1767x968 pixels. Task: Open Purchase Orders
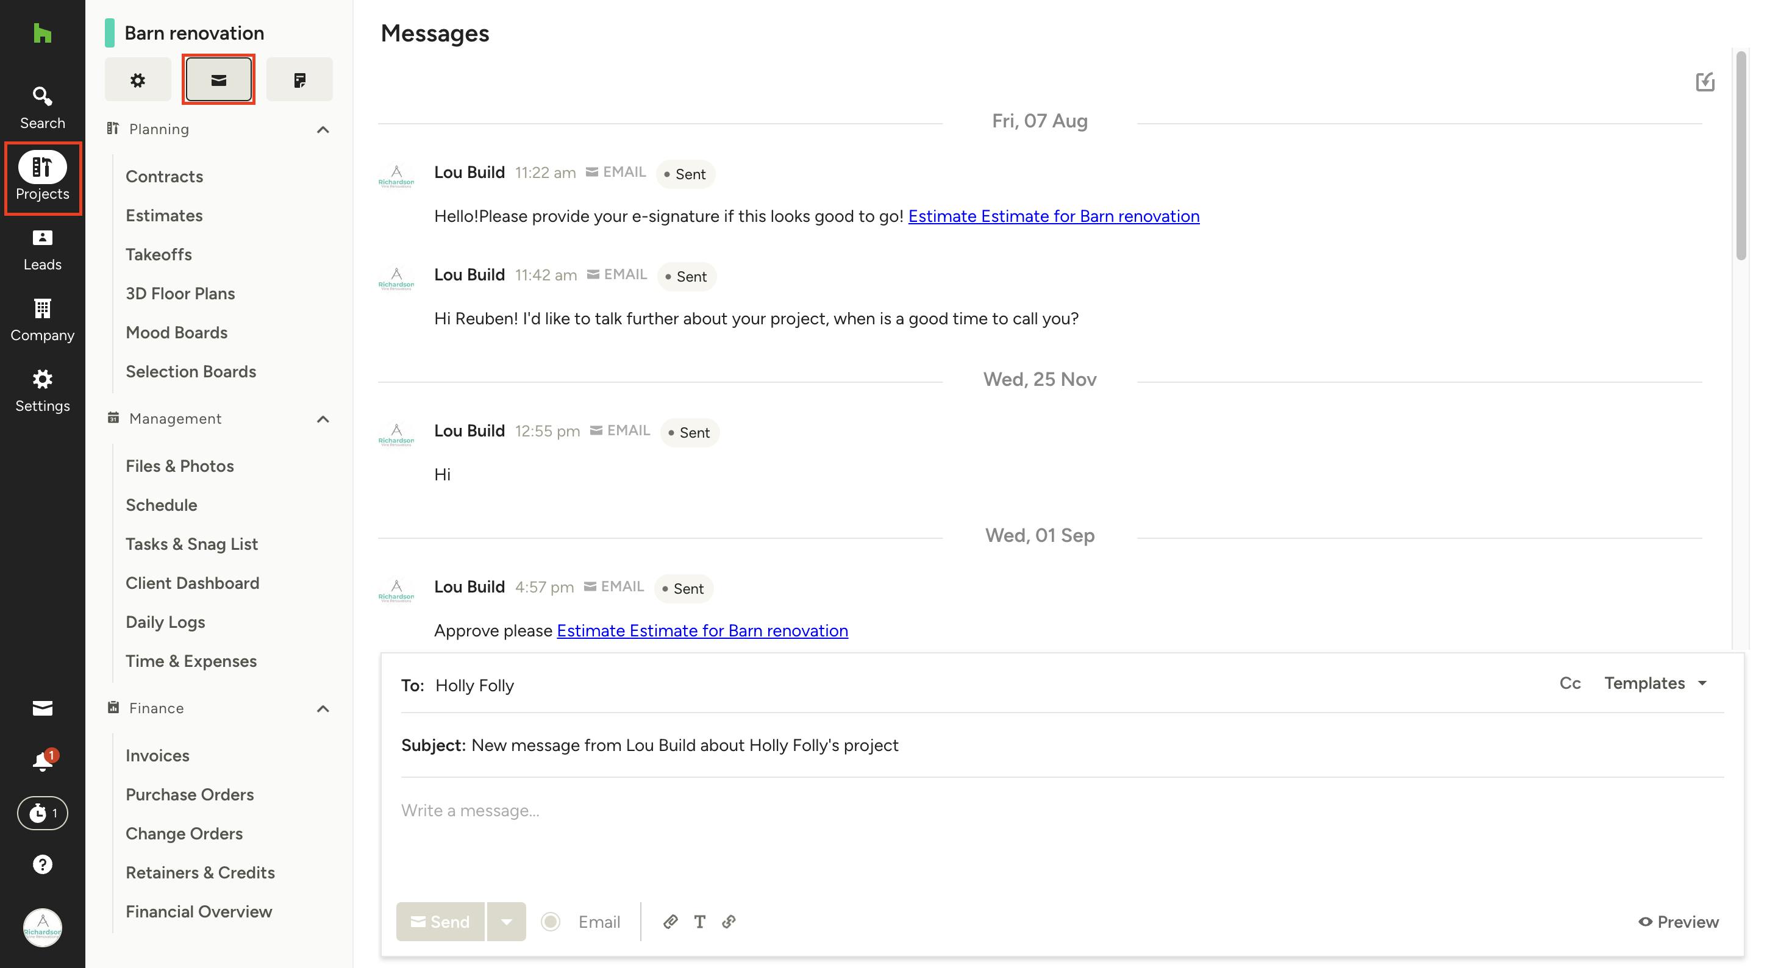[189, 794]
